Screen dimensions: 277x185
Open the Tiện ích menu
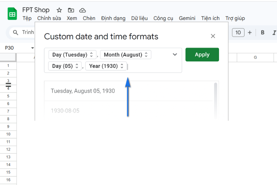coord(211,18)
